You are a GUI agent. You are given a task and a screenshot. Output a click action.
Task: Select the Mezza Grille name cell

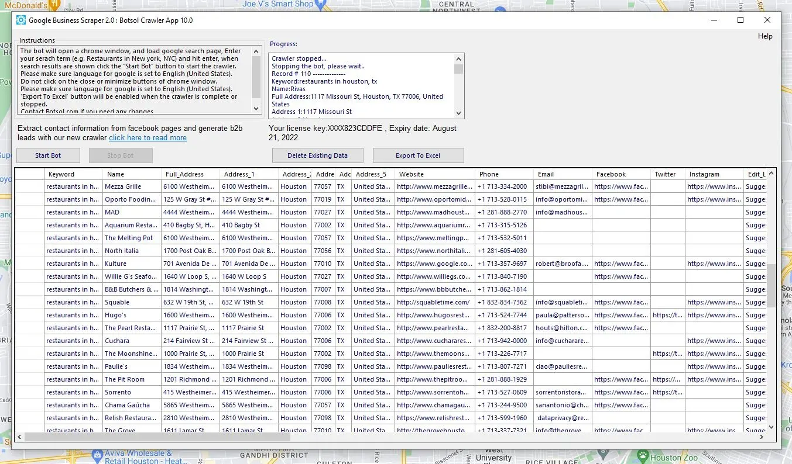[132, 186]
